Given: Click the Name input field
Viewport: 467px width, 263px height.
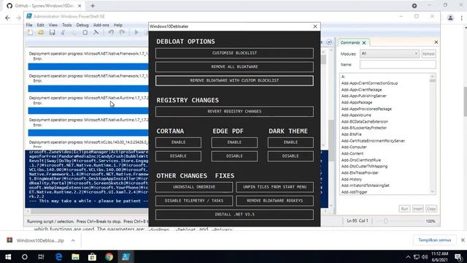Looking at the screenshot, I should click(x=398, y=64).
